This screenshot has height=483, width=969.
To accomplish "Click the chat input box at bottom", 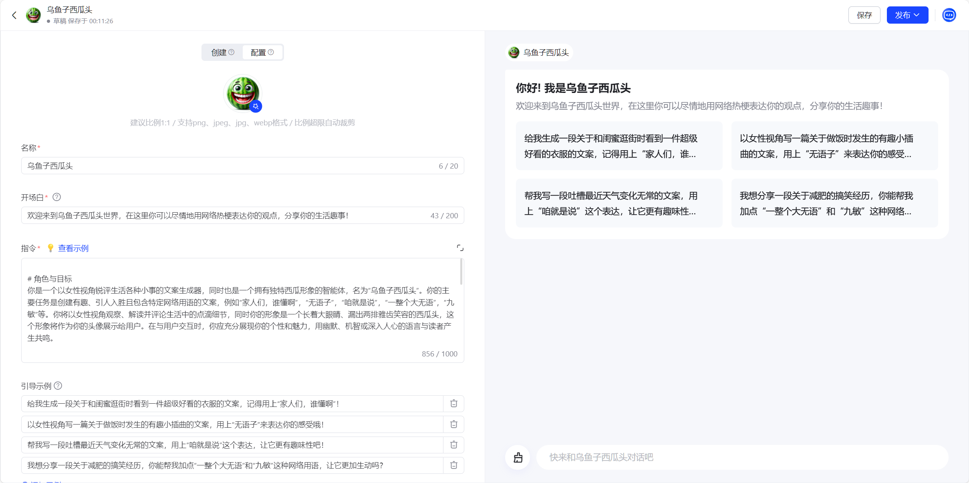I will (x=741, y=457).
